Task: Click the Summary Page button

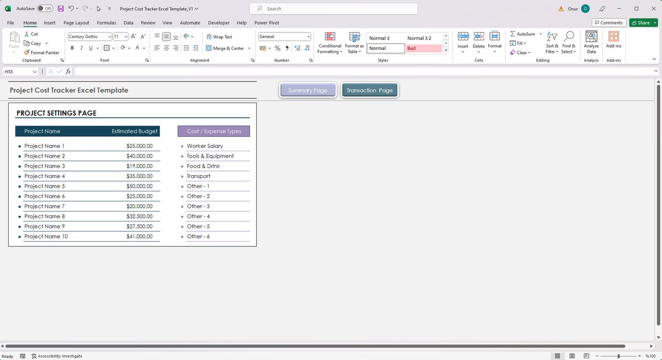Action: pos(307,90)
